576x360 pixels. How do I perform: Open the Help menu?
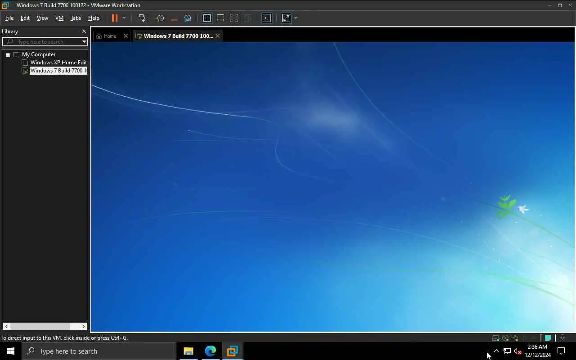tap(94, 18)
